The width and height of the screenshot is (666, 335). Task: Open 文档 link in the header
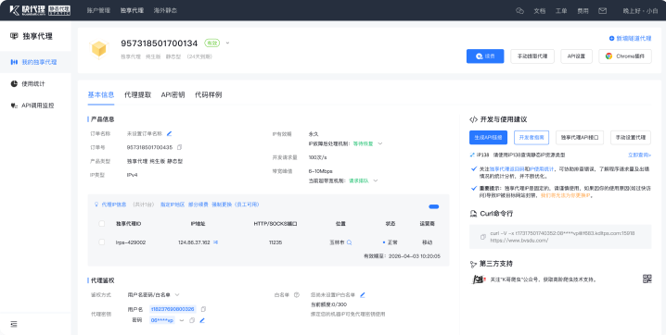[x=540, y=11]
